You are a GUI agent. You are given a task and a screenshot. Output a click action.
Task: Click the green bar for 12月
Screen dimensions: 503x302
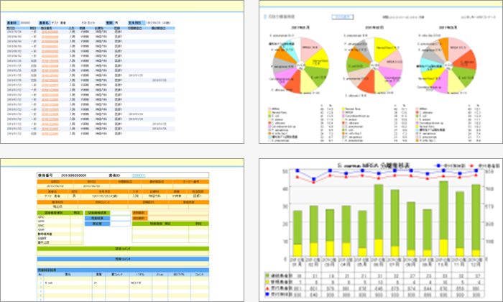point(476,217)
